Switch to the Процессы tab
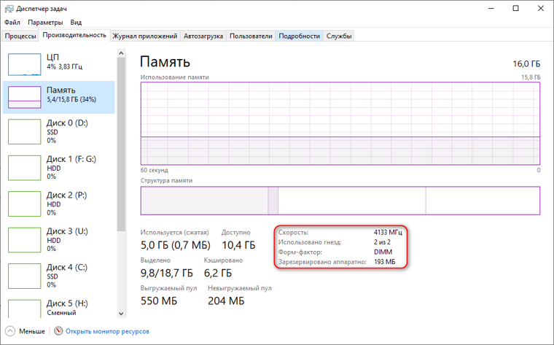The width and height of the screenshot is (554, 345). pos(20,36)
